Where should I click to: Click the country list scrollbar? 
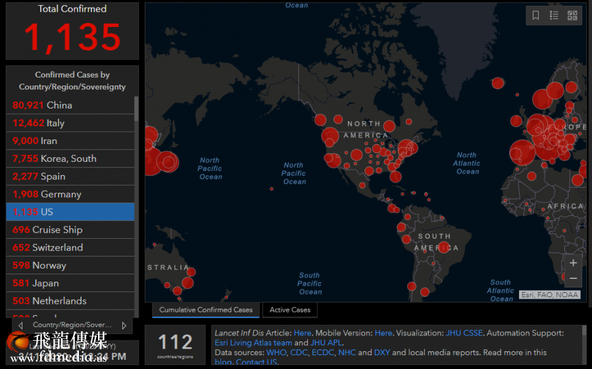click(x=136, y=109)
